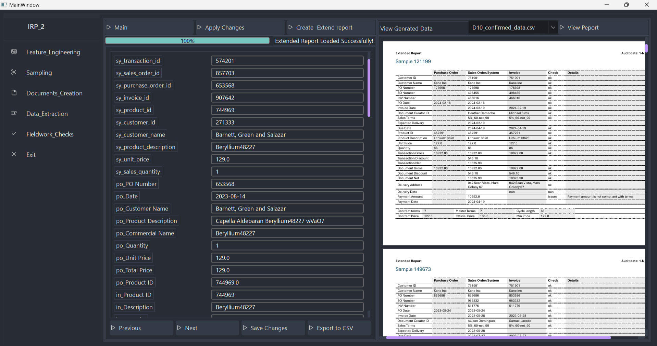This screenshot has height=346, width=657.
Task: Click the play icon beside Apply Changes
Action: [200, 27]
